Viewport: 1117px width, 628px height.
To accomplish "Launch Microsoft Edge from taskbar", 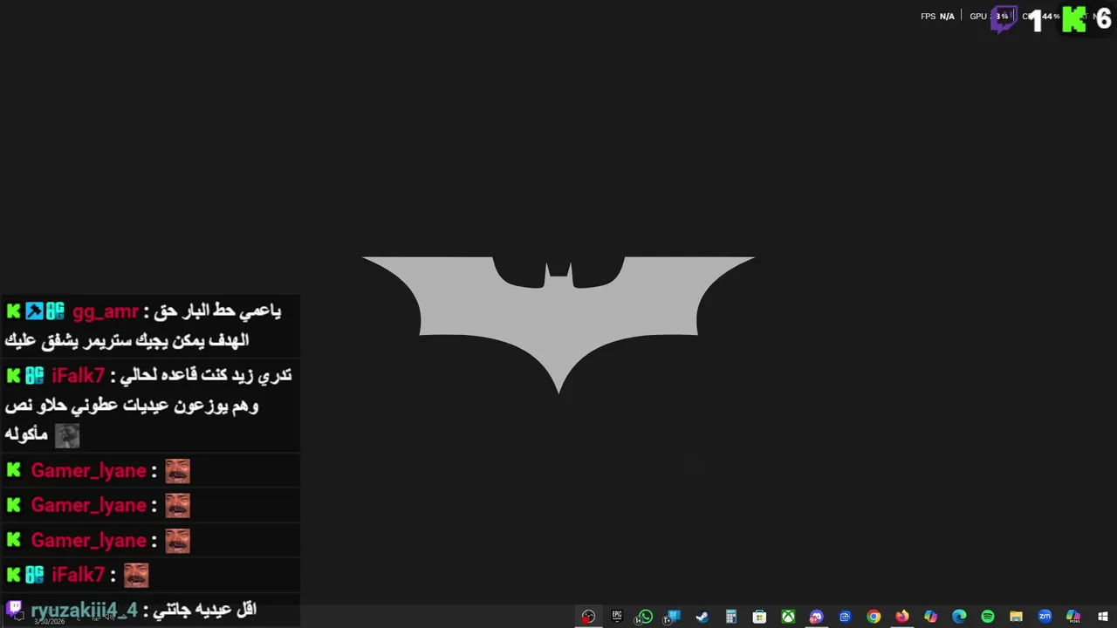I will (x=959, y=617).
